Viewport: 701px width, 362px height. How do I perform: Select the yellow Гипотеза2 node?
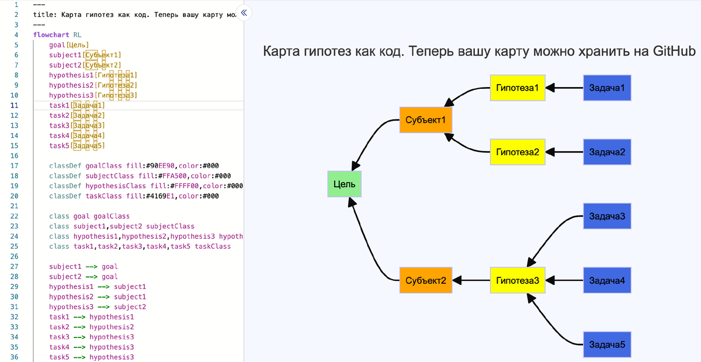(518, 152)
